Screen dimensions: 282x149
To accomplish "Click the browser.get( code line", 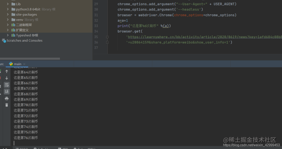I will coord(130,31).
